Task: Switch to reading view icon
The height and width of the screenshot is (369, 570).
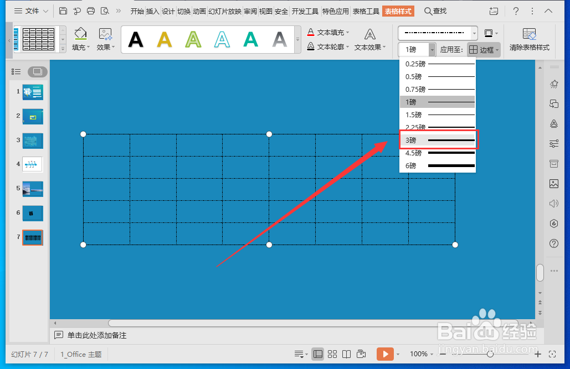Action: click(x=346, y=354)
